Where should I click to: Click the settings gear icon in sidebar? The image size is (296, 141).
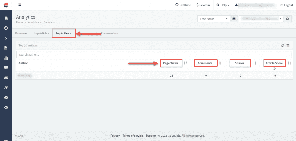[x=6, y=107]
